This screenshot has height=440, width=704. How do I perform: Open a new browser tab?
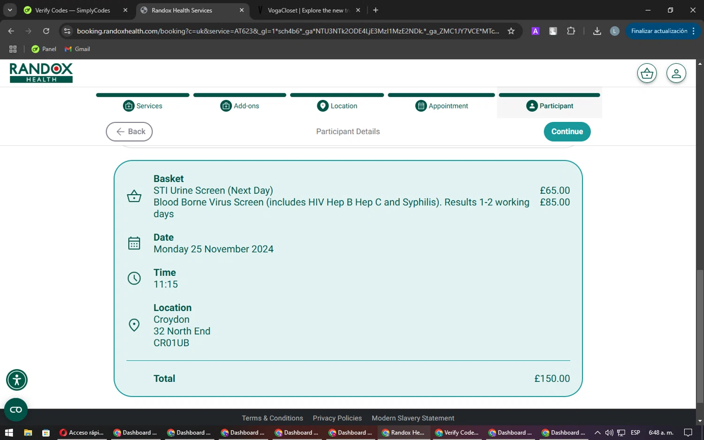tap(375, 10)
